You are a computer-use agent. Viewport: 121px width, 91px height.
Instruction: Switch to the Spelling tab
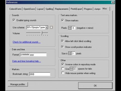pos(49,9)
